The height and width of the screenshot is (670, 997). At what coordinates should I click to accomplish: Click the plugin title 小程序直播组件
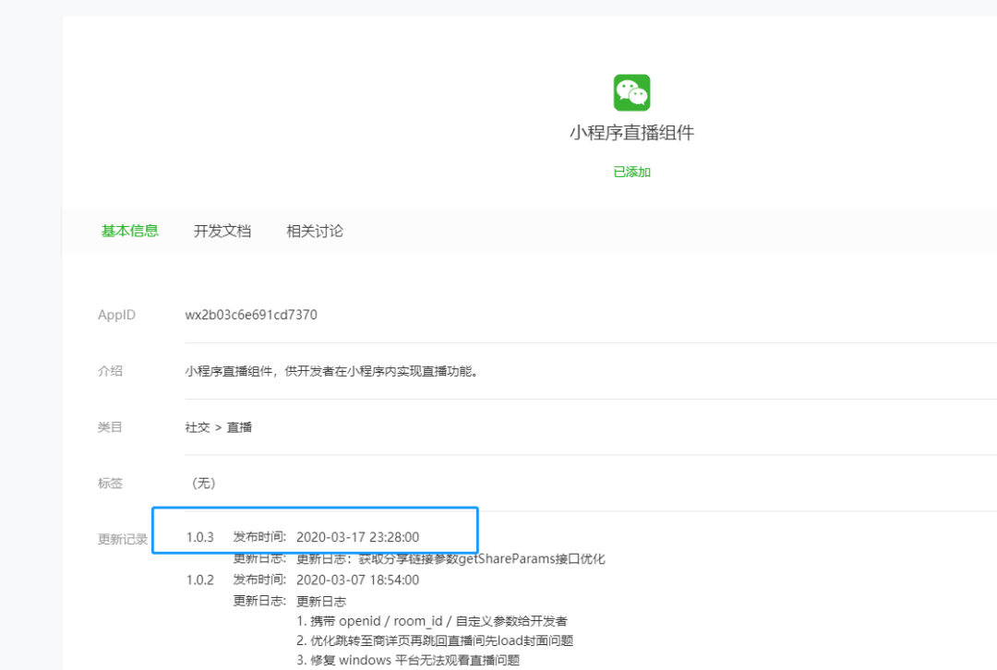[x=631, y=132]
